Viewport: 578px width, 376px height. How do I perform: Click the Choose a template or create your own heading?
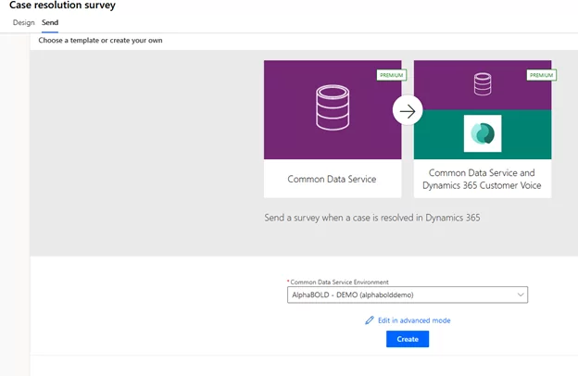(100, 40)
